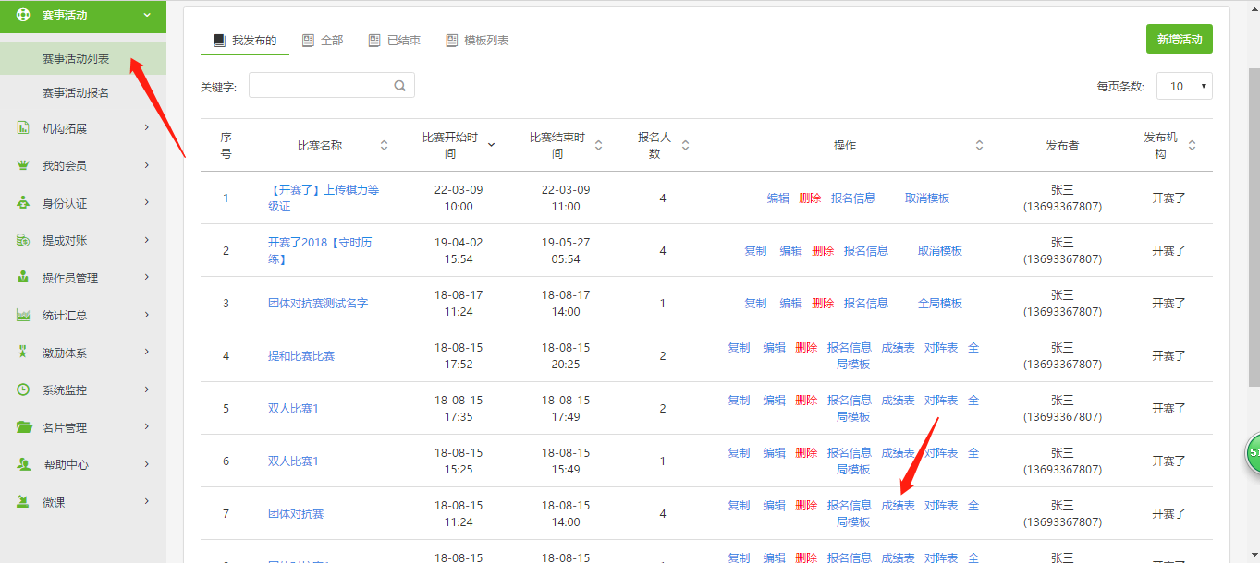Screen dimensions: 1260x563
Task: Open 提和比赛比赛 match link
Action: click(x=301, y=355)
